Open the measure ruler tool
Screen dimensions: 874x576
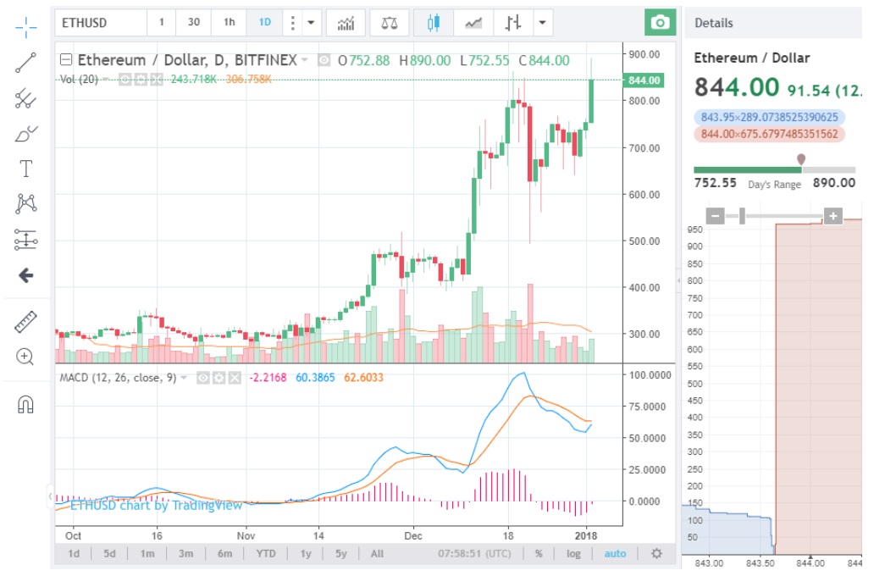pyautogui.click(x=26, y=321)
